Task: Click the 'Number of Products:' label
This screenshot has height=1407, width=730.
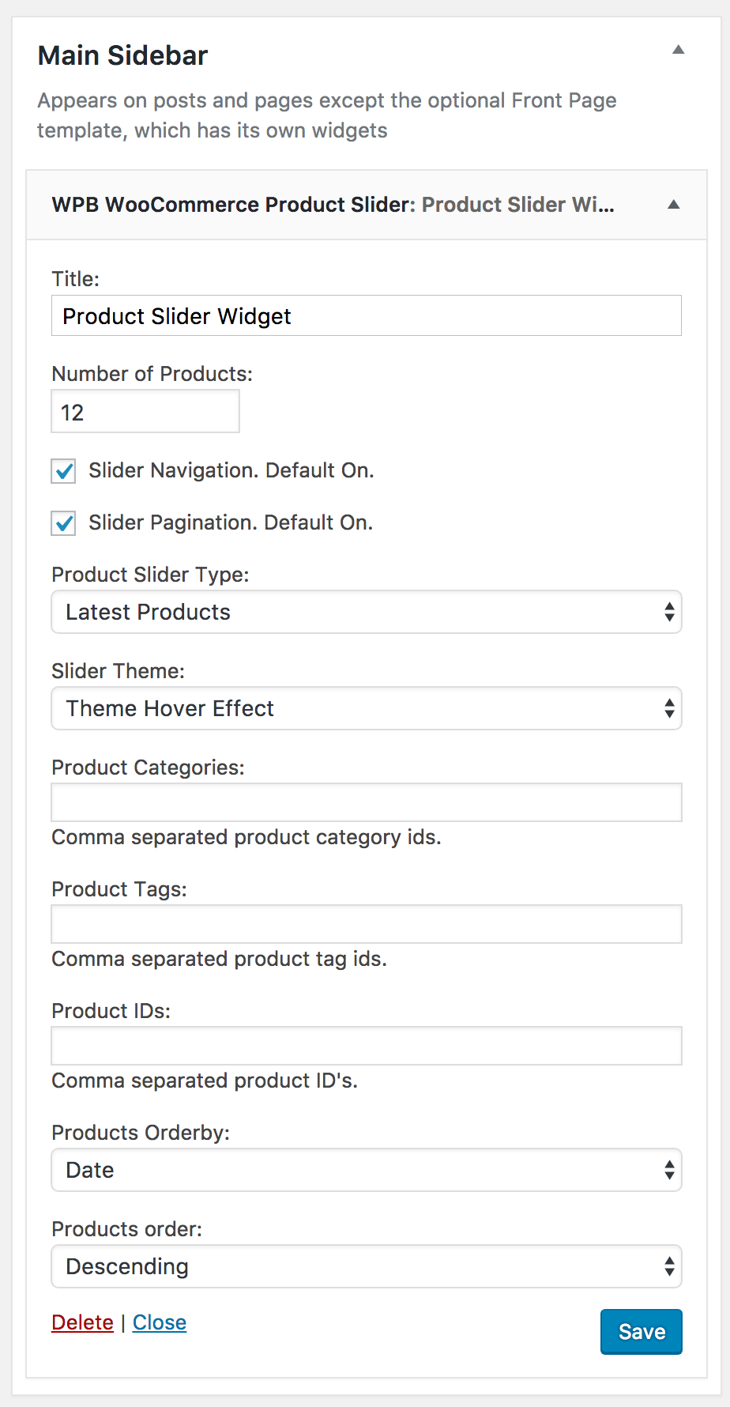Action: pyautogui.click(x=152, y=374)
